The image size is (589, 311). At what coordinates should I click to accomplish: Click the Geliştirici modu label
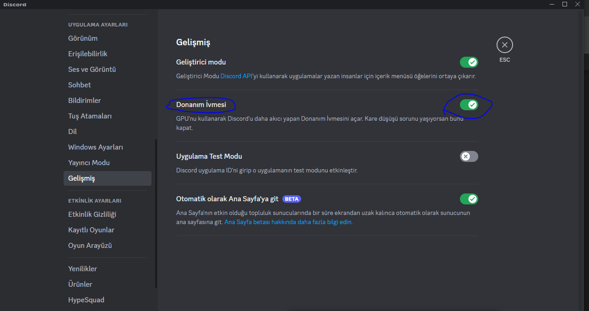point(201,62)
